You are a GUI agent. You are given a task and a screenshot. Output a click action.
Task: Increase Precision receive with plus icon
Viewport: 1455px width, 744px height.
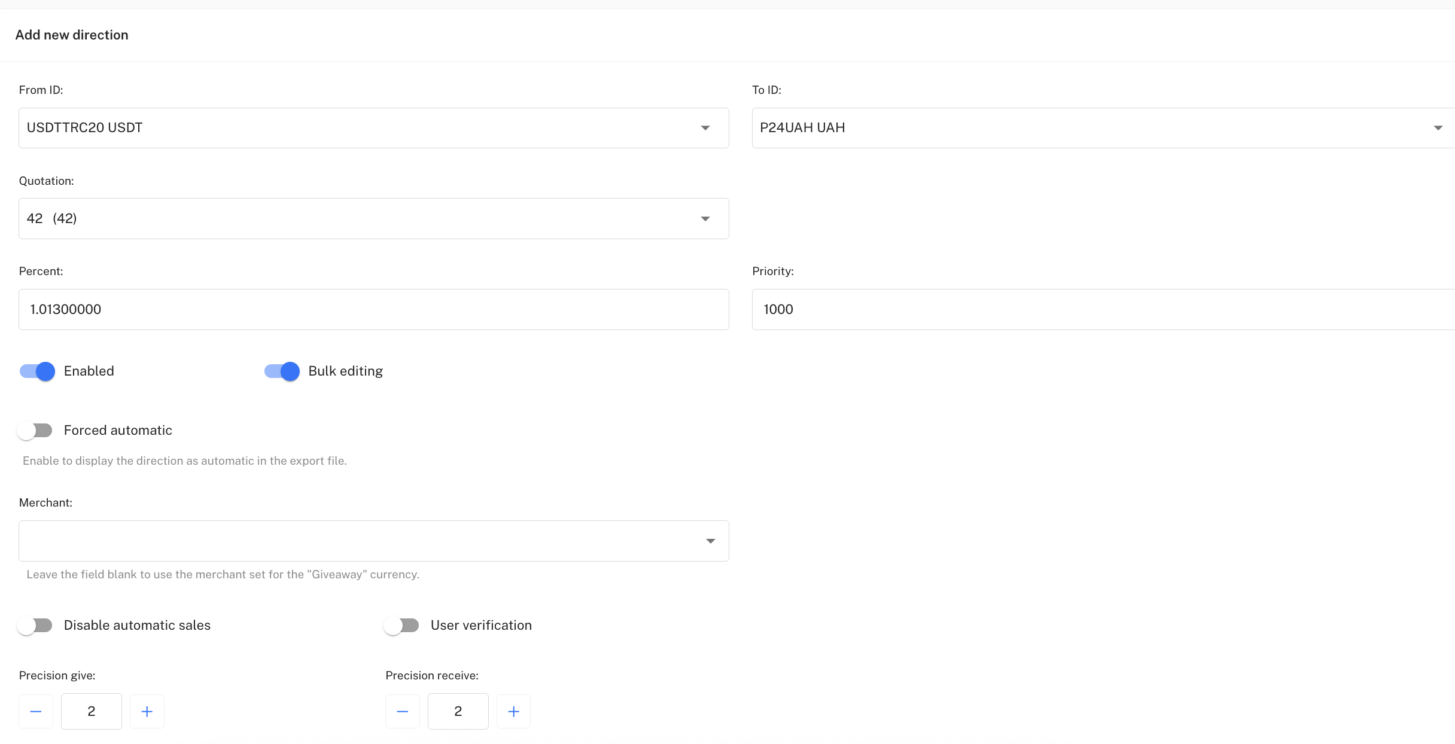(x=514, y=712)
